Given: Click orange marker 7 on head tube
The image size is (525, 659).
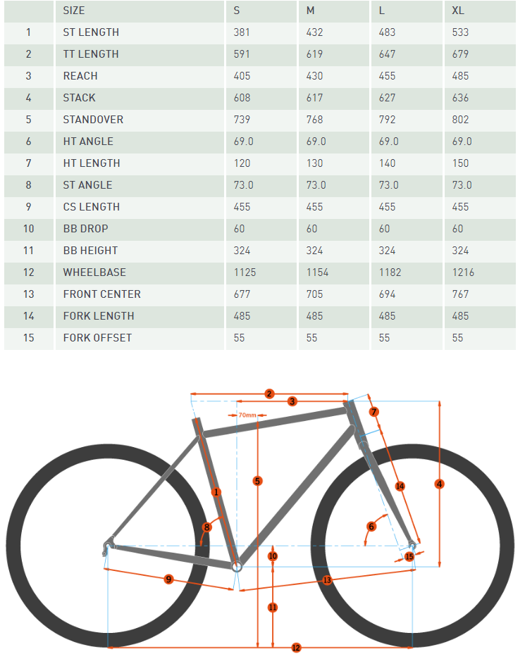Looking at the screenshot, I should coord(374,412).
